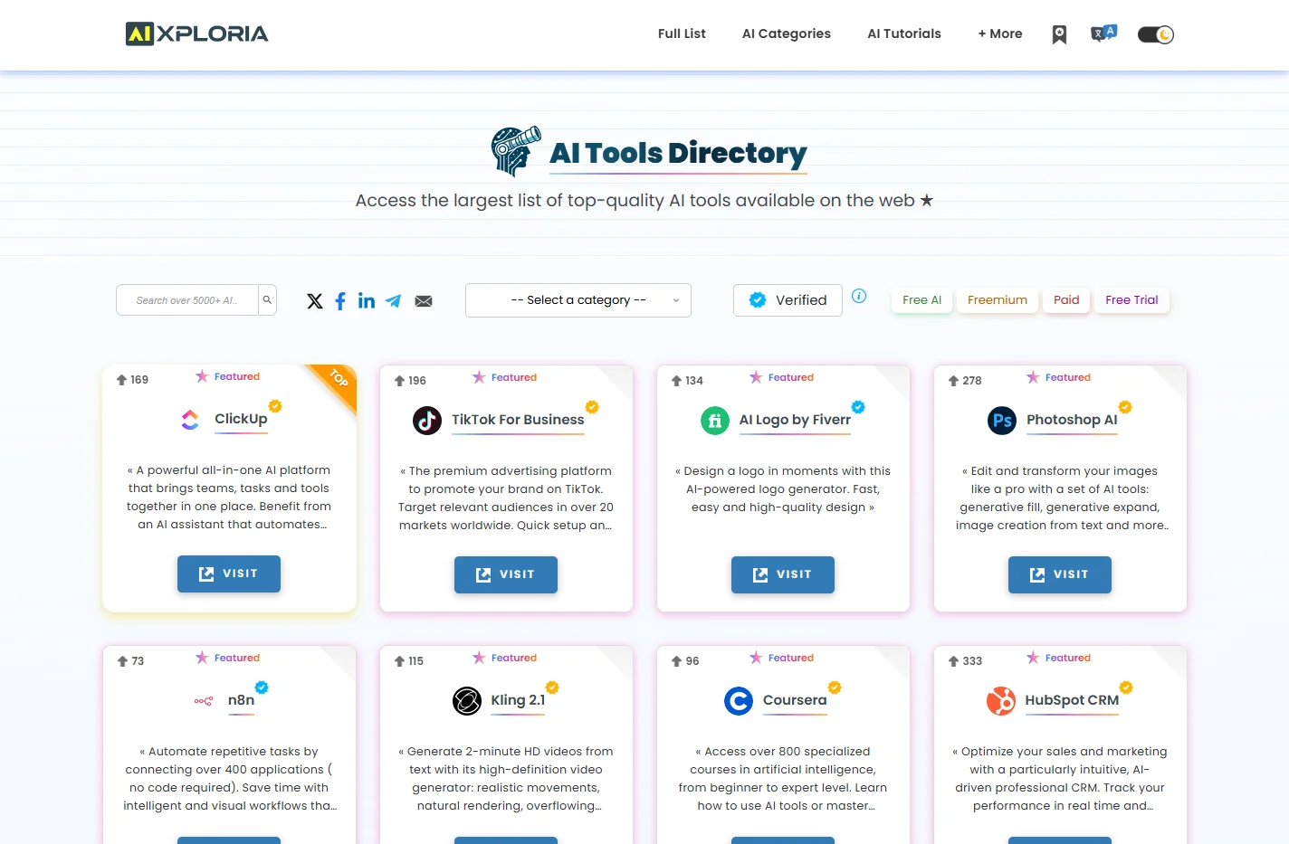Open AI Logo by Fiverr title link

coord(795,420)
